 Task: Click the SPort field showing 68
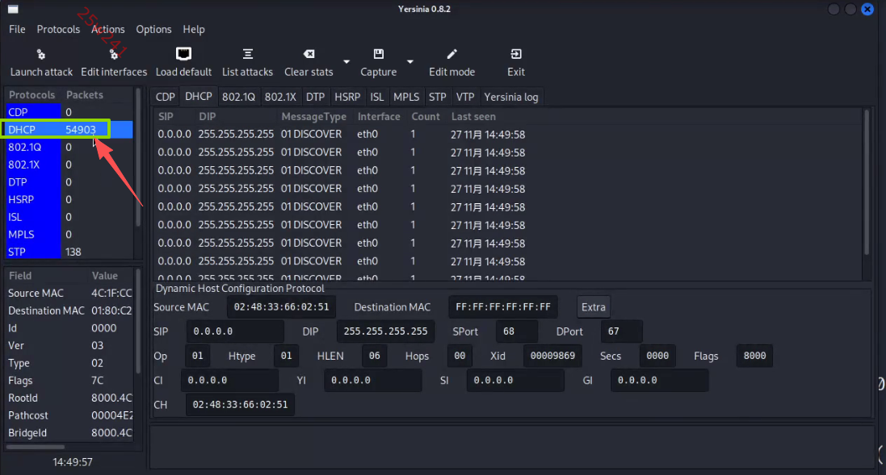pyautogui.click(x=516, y=331)
